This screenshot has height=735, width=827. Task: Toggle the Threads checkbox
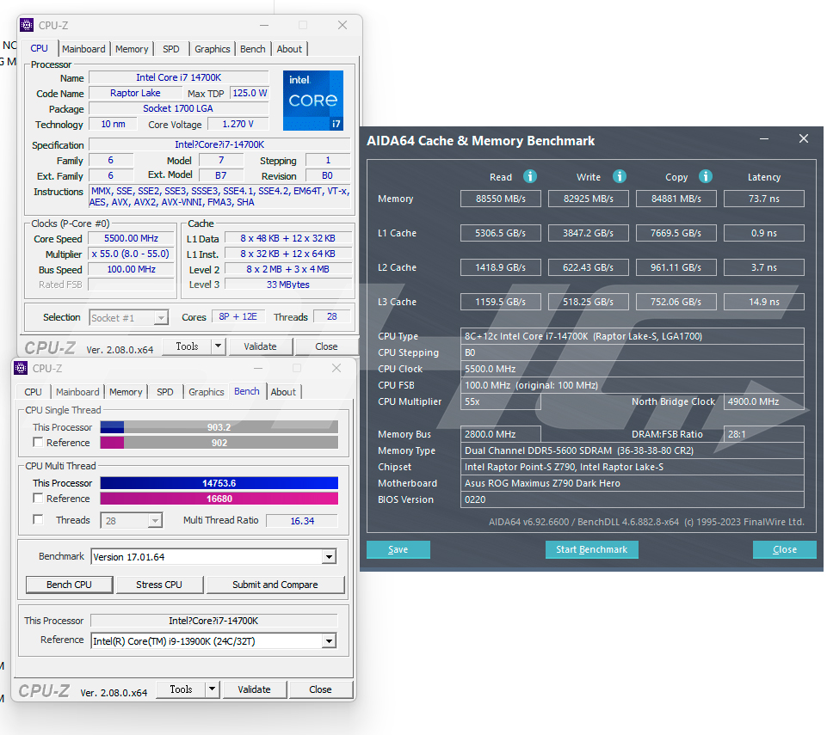[38, 520]
